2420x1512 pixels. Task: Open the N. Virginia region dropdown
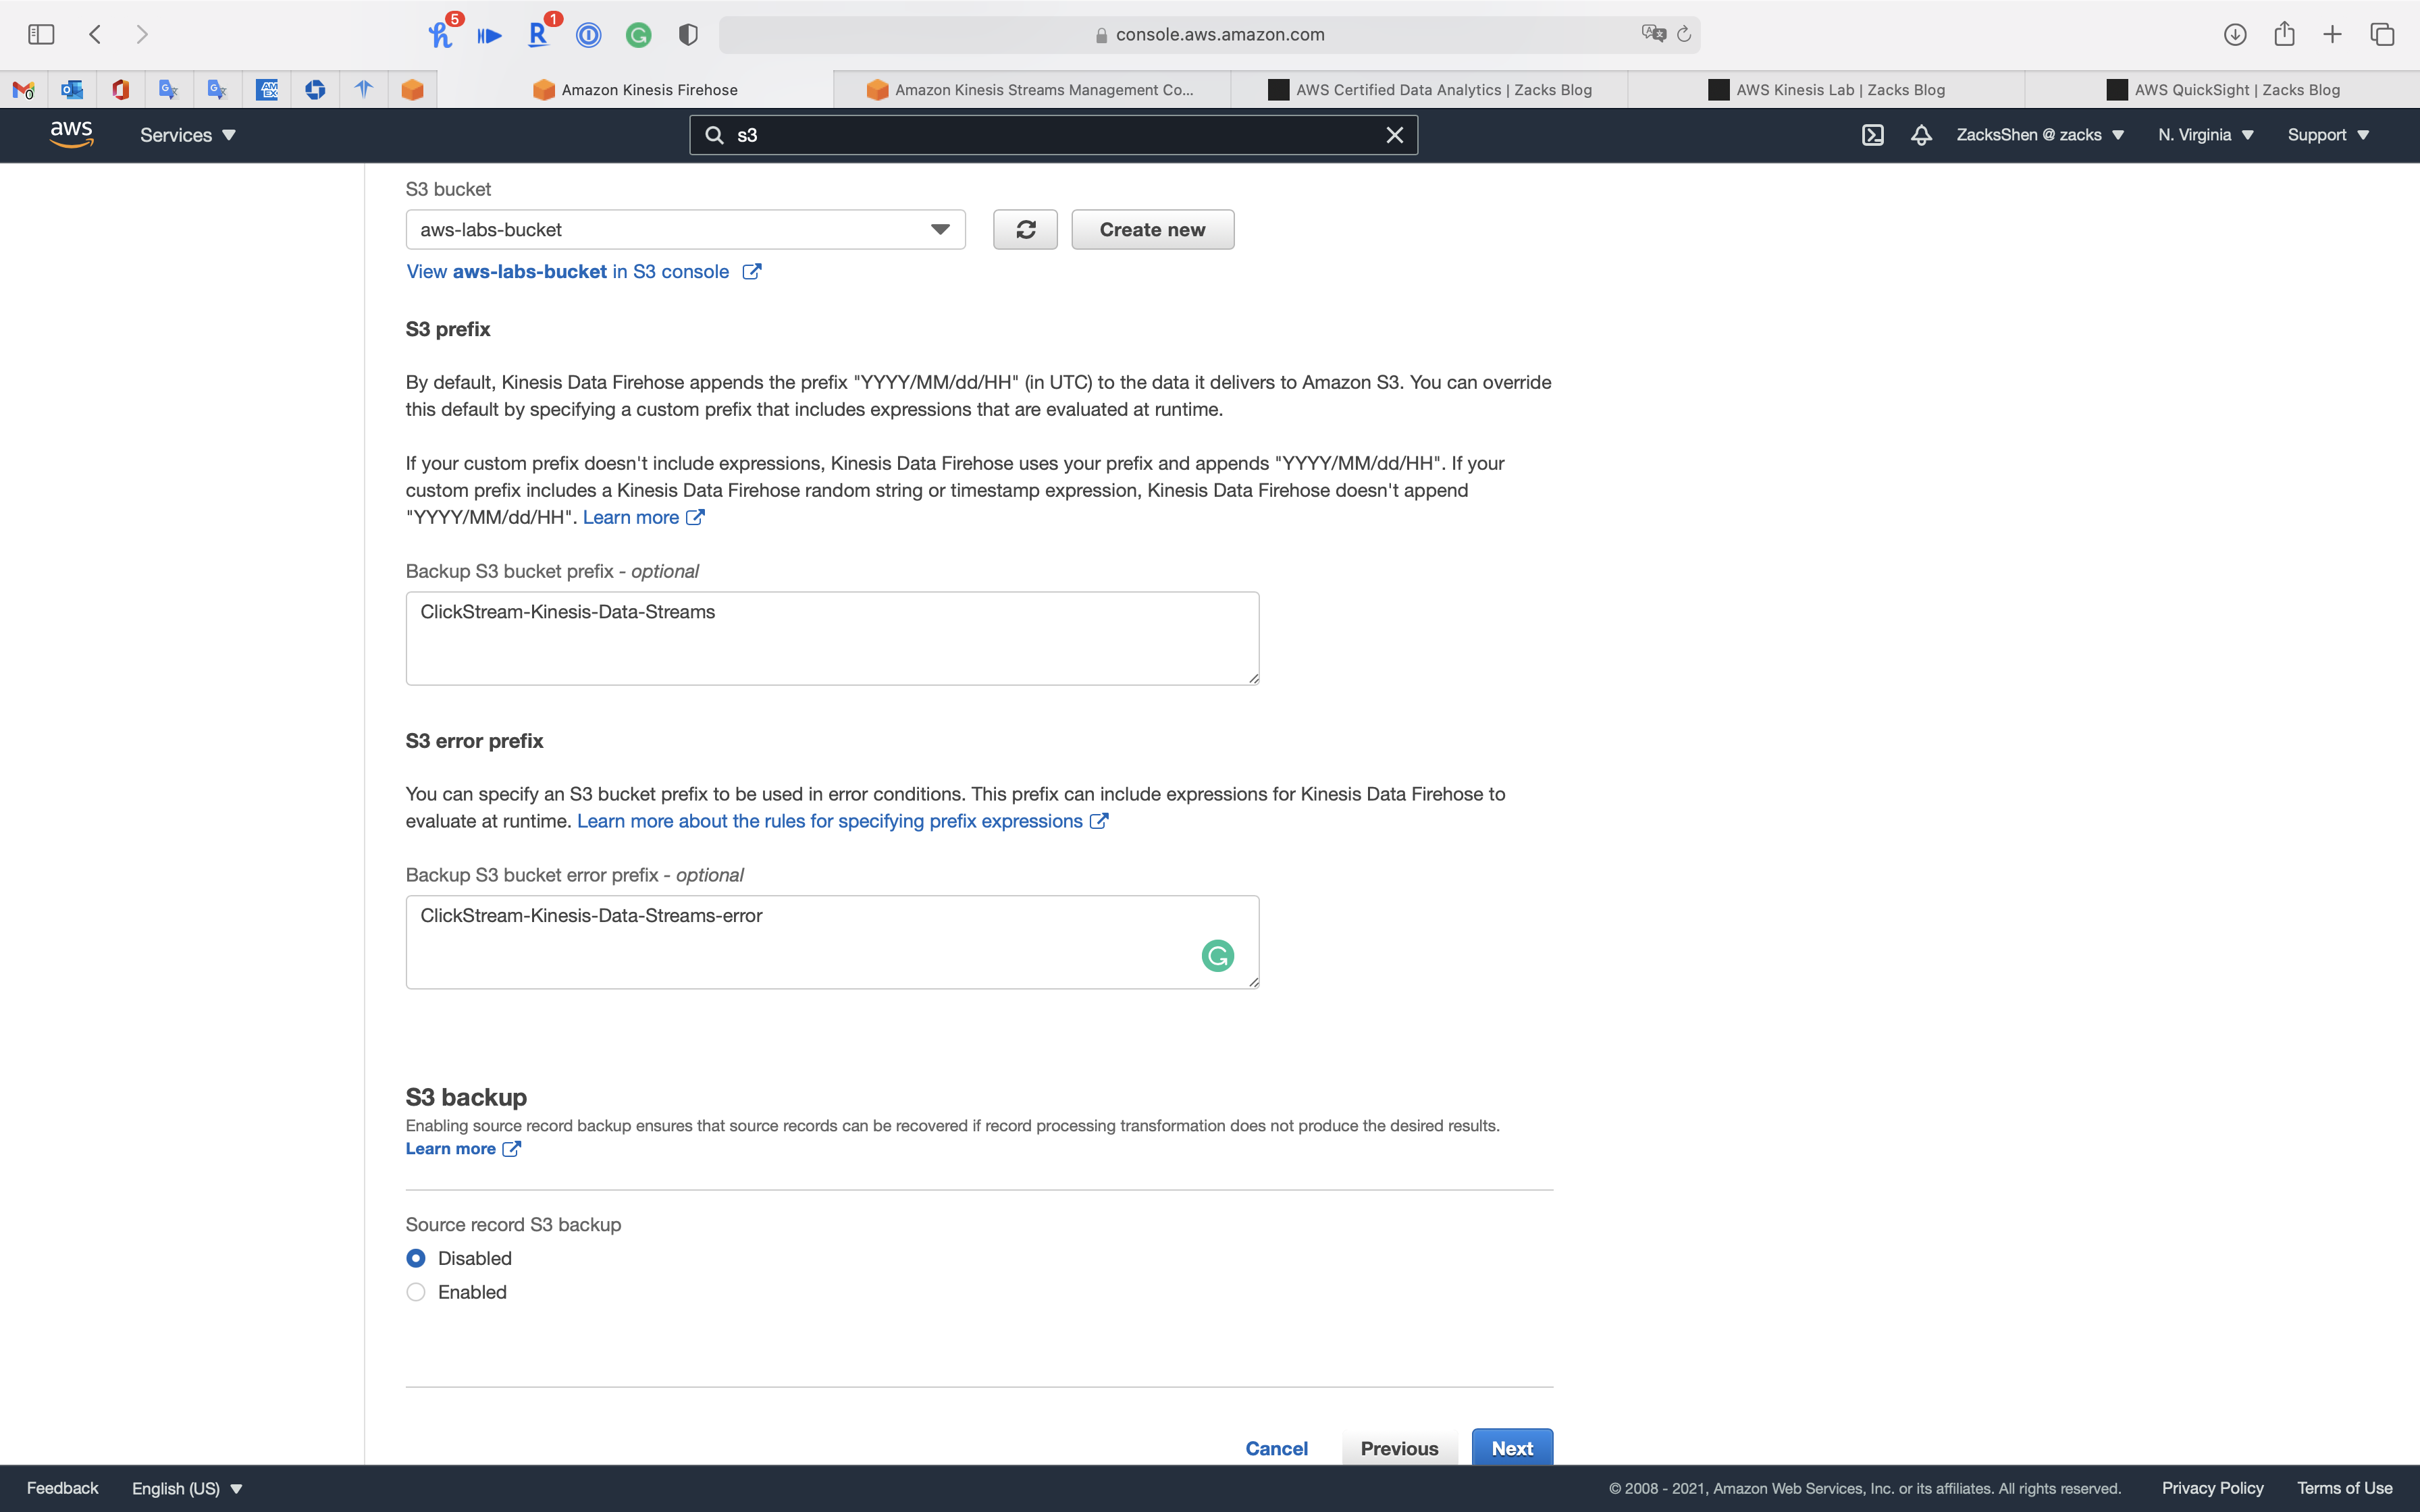2205,135
